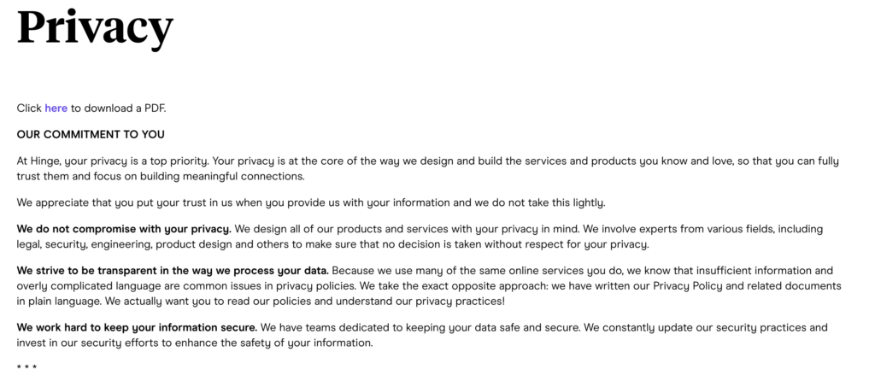The image size is (875, 381).
Task: Click the bold "We do not compromise with your privacy." text
Action: coord(124,229)
